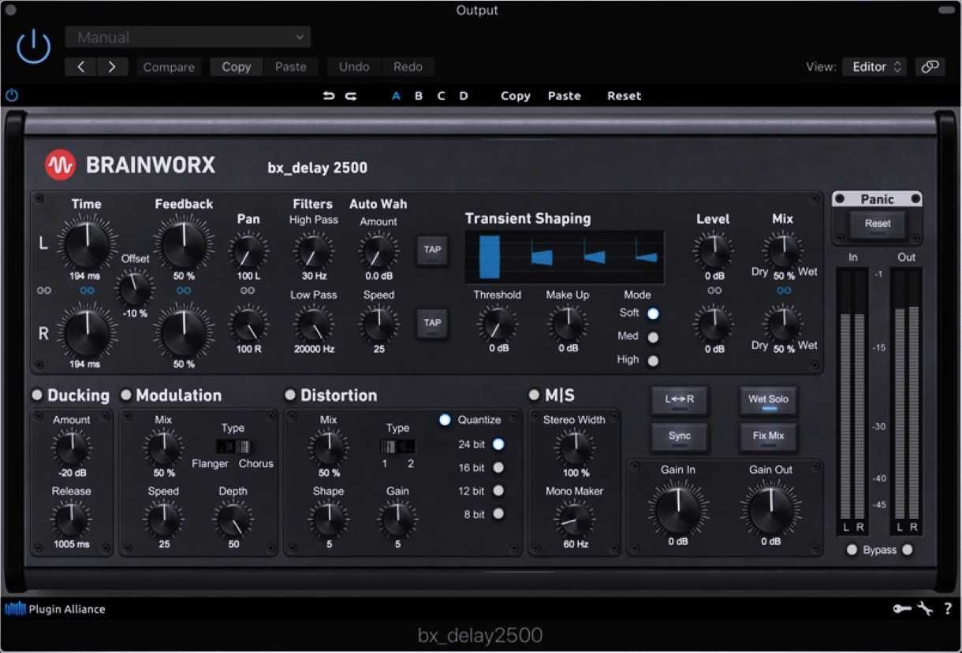This screenshot has height=653, width=962.
Task: Click the link chain icon in header
Action: pos(930,67)
